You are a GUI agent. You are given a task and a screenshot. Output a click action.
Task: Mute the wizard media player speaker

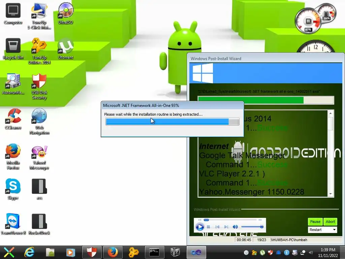pyautogui.click(x=235, y=227)
